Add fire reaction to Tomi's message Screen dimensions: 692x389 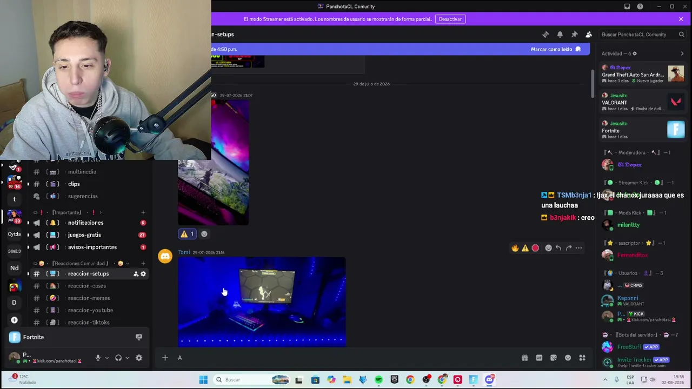pos(515,248)
